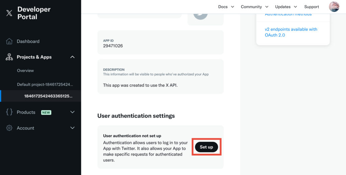The height and width of the screenshot is (175, 346).
Task: Expand the Products section chevron
Action: (x=72, y=112)
